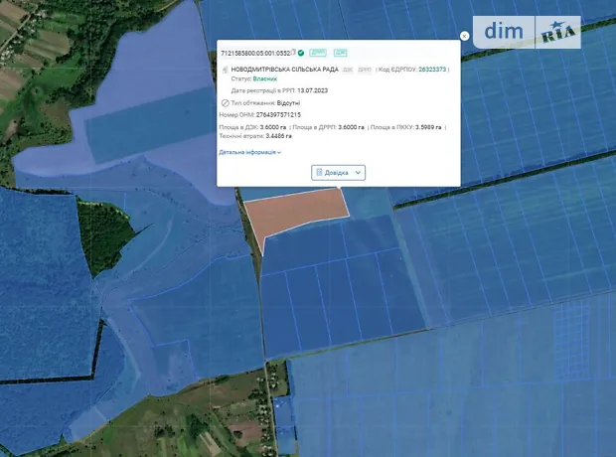
Task: Click the owner name Новодмитрівська сільська рада
Action: pos(285,70)
